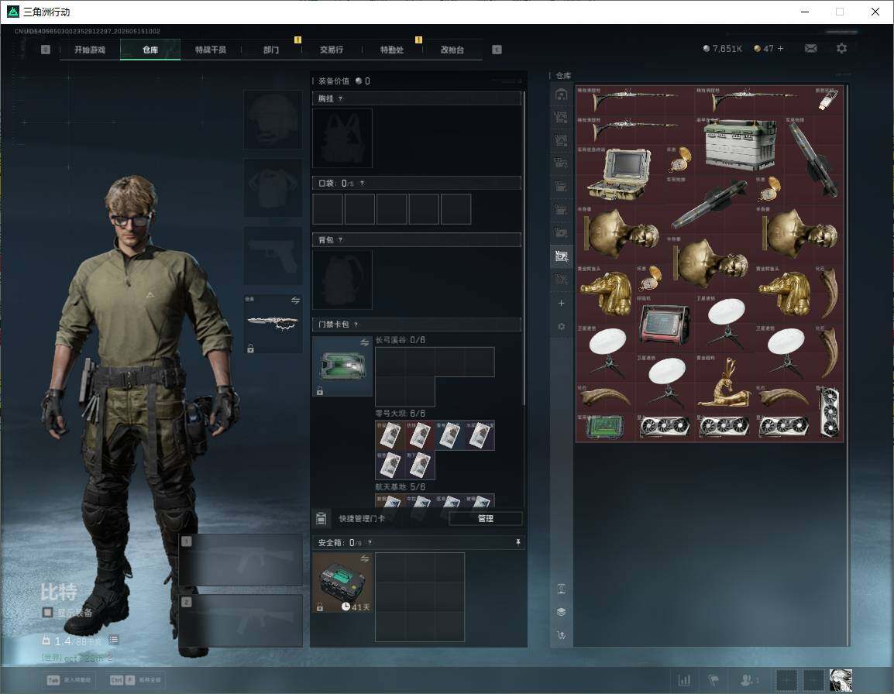Open the 改枪台 tab
894x694 pixels.
(x=452, y=50)
